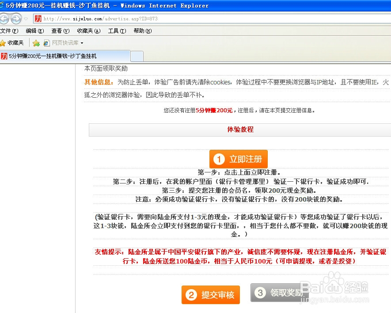Click the site favicon in address bar
The image size is (391, 313).
(38, 19)
